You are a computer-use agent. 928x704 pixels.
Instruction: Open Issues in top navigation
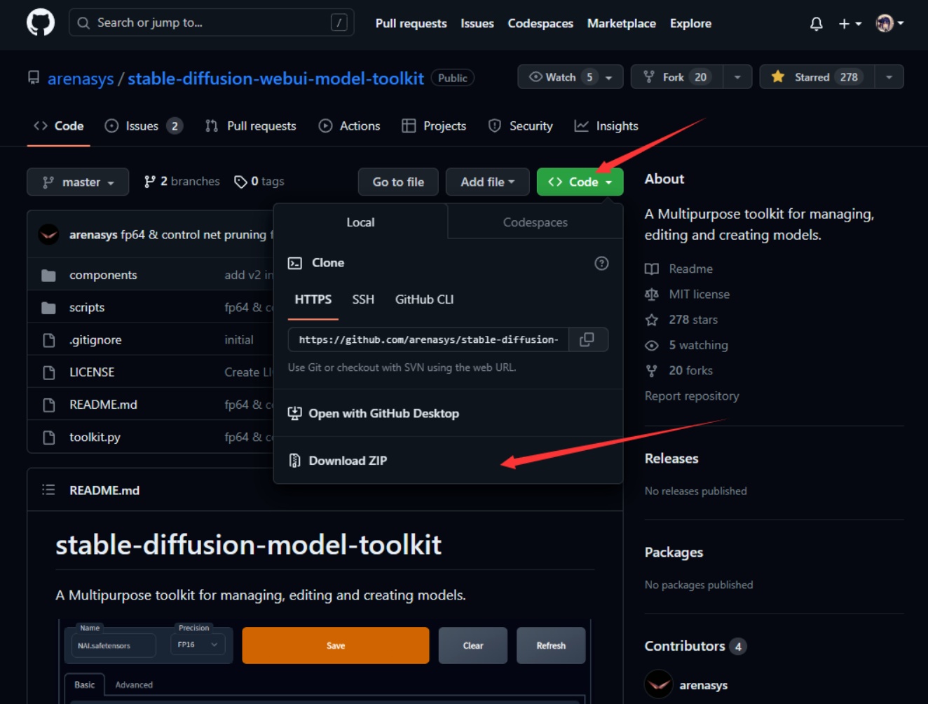[x=477, y=23]
